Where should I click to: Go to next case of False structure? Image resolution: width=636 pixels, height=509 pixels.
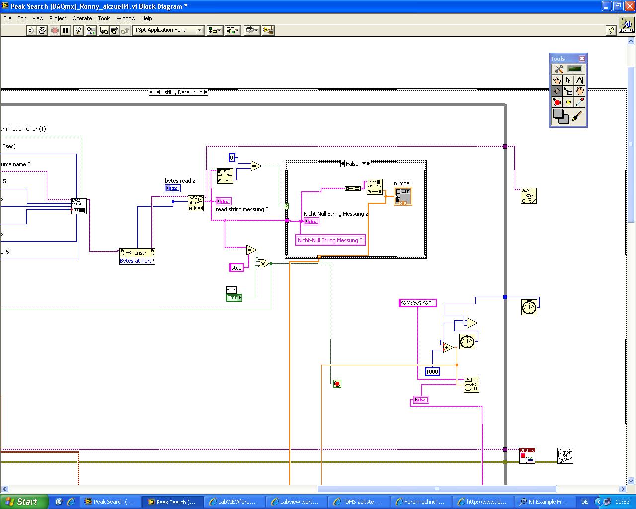[x=369, y=164]
